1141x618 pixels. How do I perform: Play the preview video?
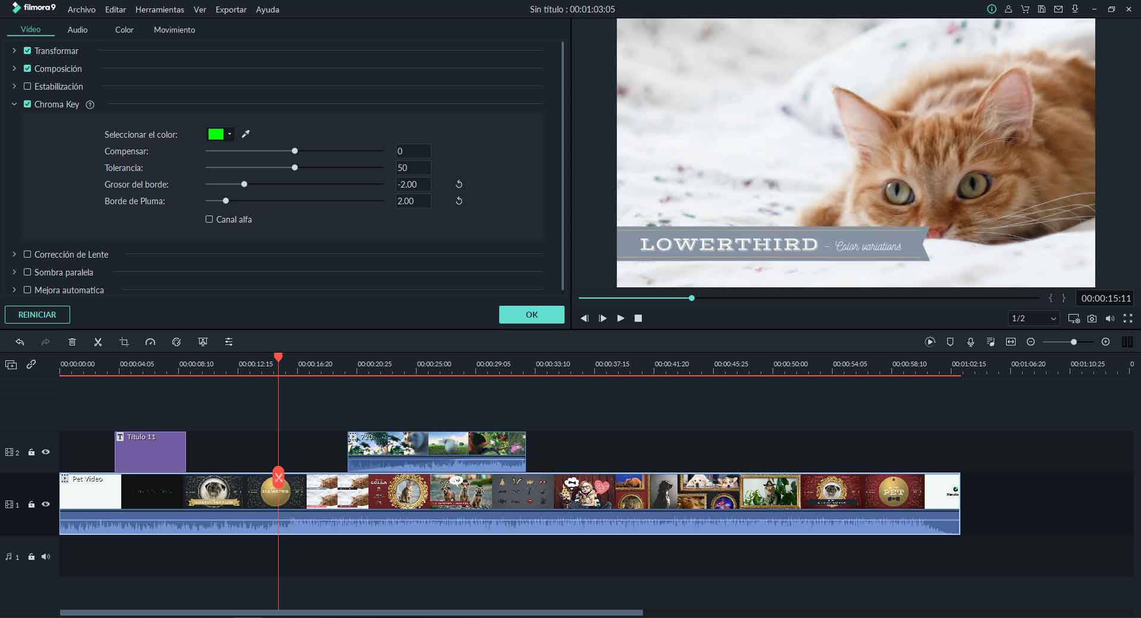pyautogui.click(x=620, y=319)
